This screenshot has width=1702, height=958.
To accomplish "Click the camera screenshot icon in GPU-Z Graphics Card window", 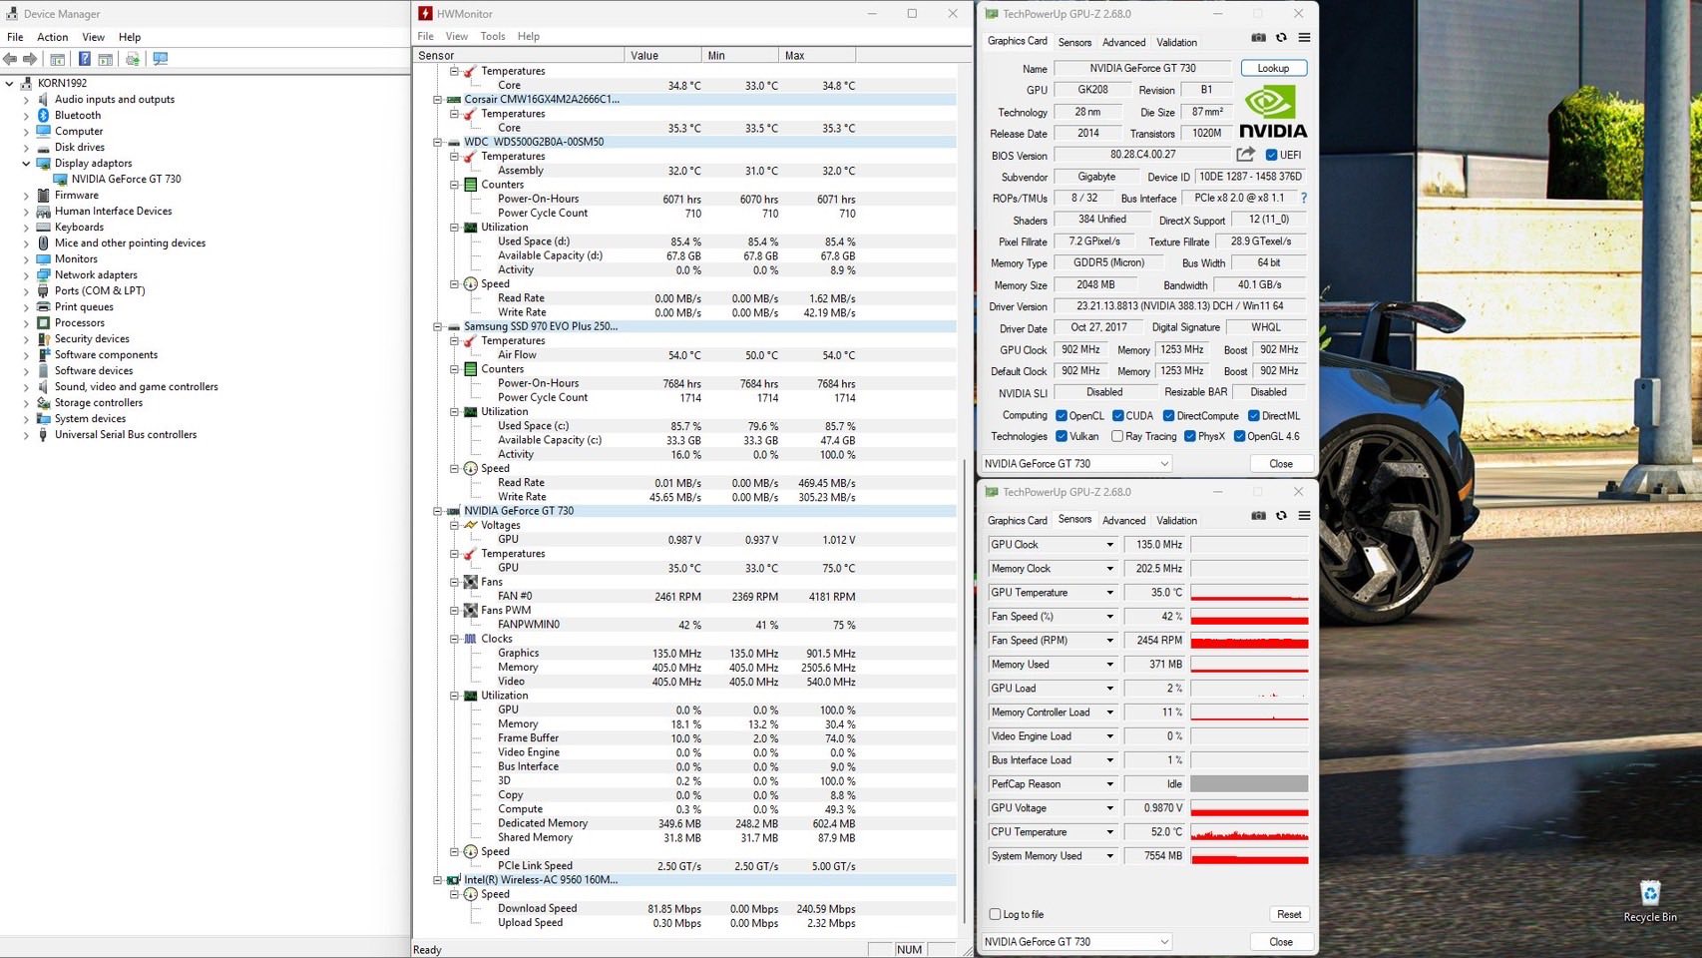I will 1258,38.
